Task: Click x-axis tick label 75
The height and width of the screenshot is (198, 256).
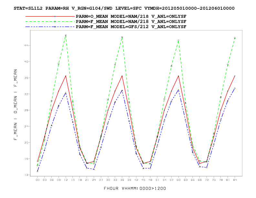Action: [214, 180]
